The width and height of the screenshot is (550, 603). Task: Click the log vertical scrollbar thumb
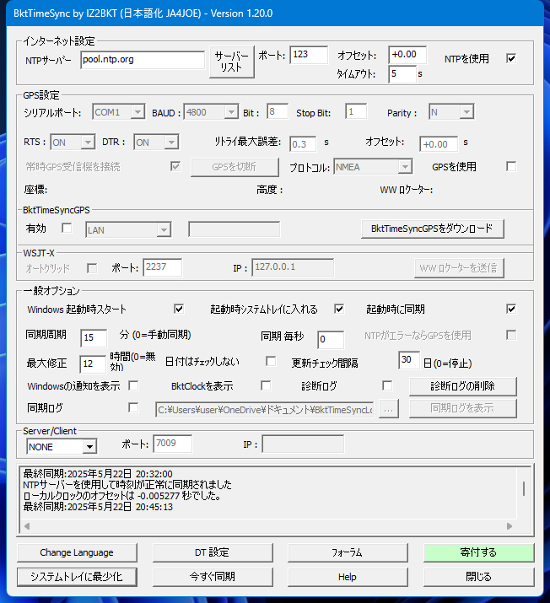click(524, 488)
